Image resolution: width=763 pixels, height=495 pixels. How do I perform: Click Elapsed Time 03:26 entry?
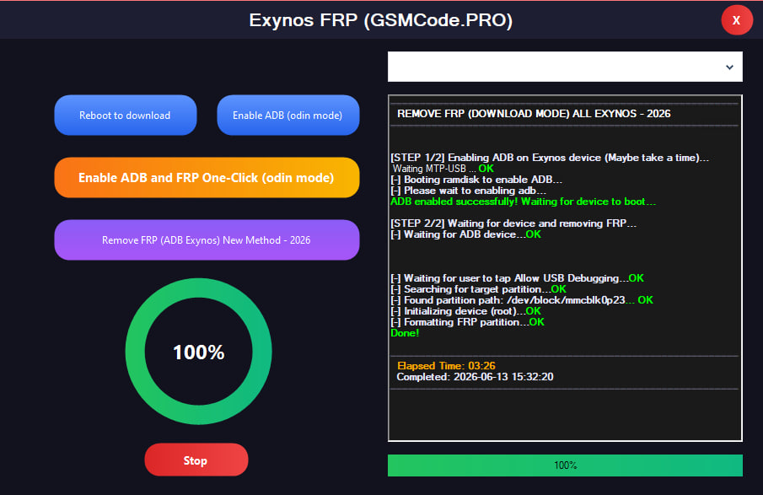click(x=446, y=365)
